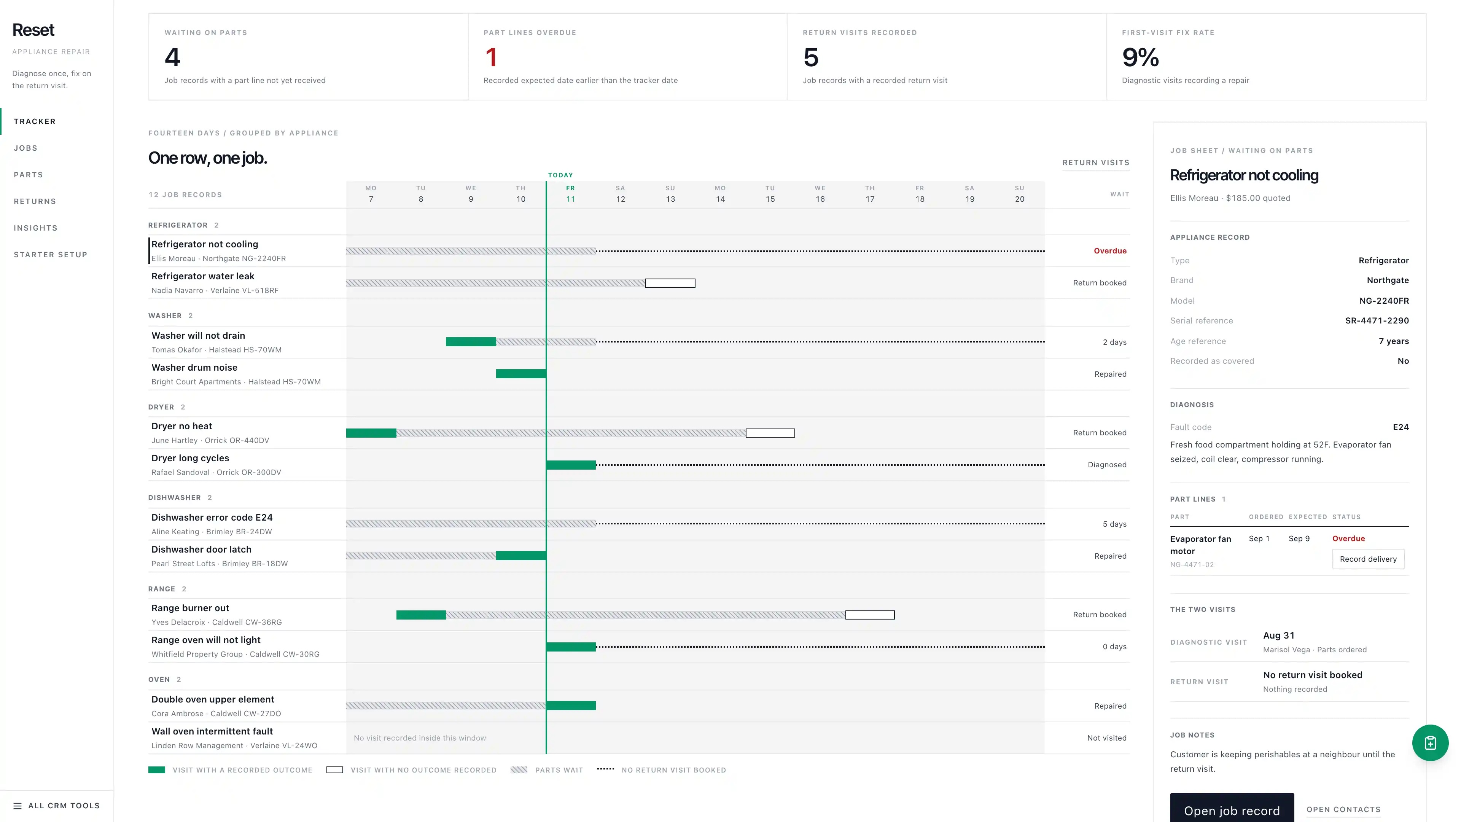
Task: Open the All CRM Tools hamburger menu
Action: tap(57, 806)
